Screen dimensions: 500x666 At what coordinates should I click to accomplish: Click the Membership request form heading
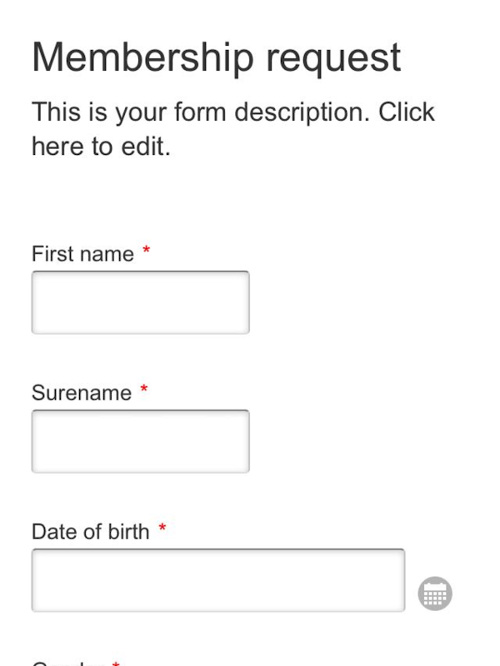point(217,57)
